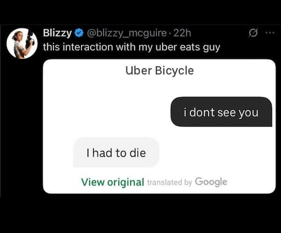Click blank tweet area beneath the avatar
281x233 pixels.
click(22, 125)
